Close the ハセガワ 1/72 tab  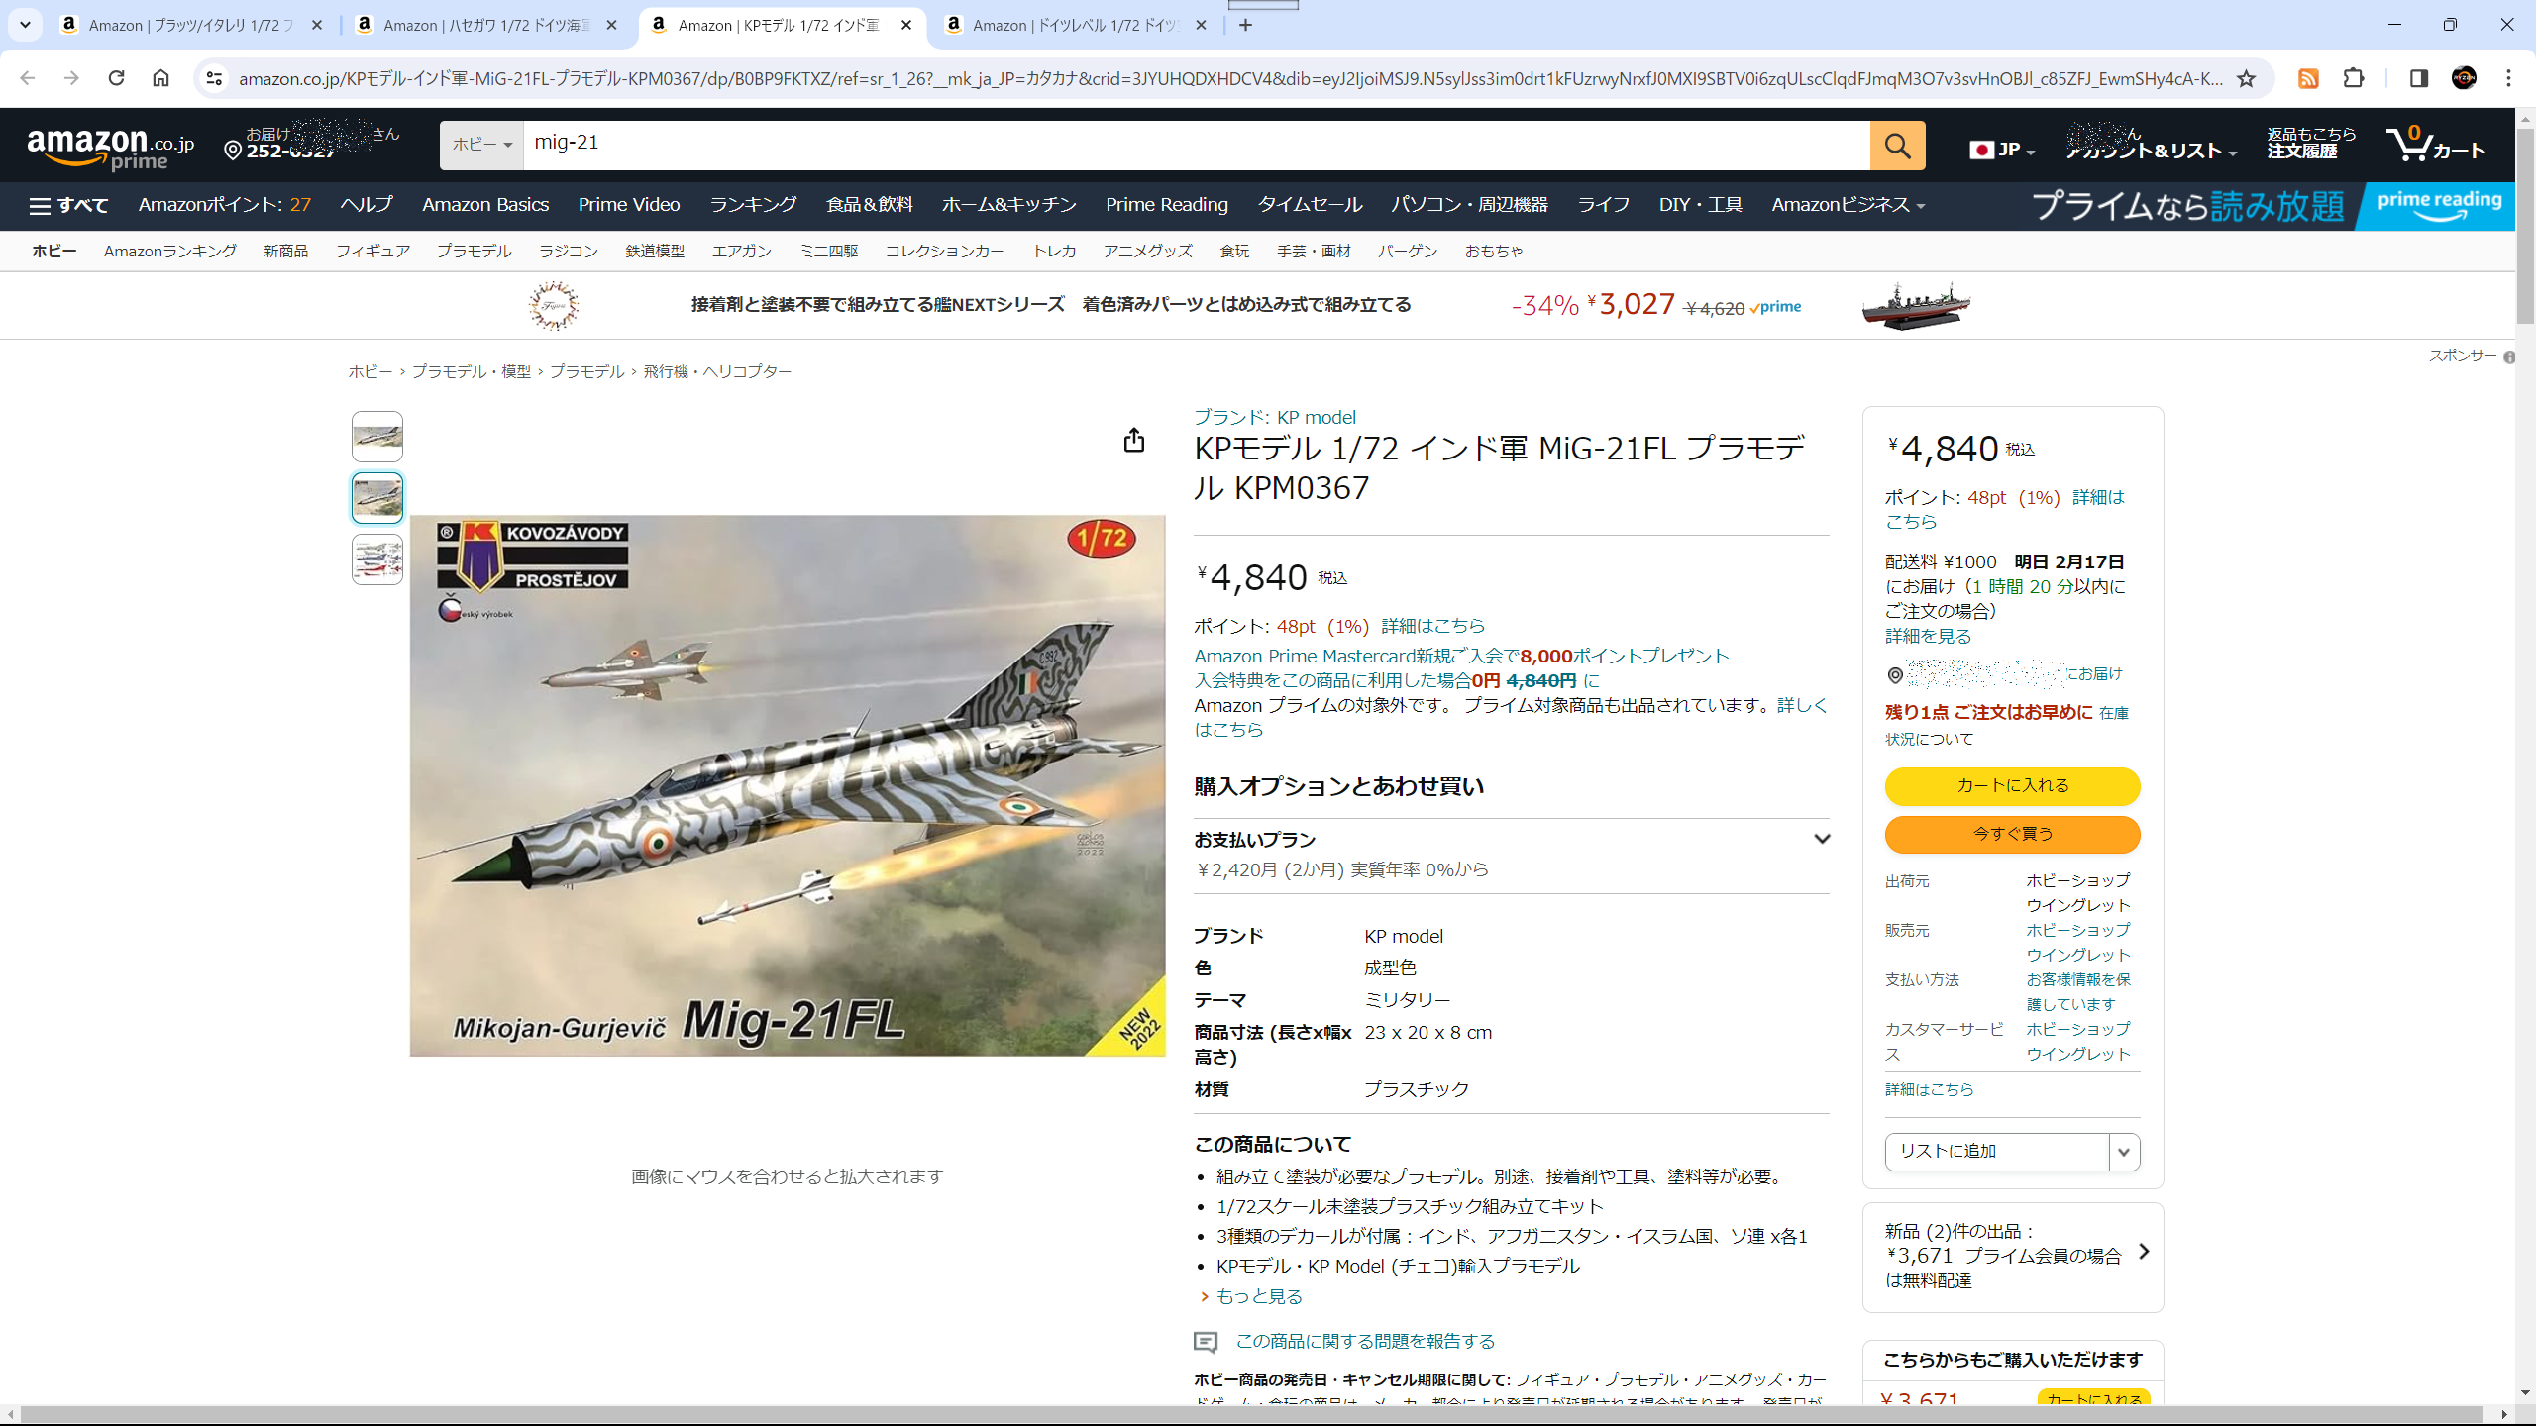611,25
